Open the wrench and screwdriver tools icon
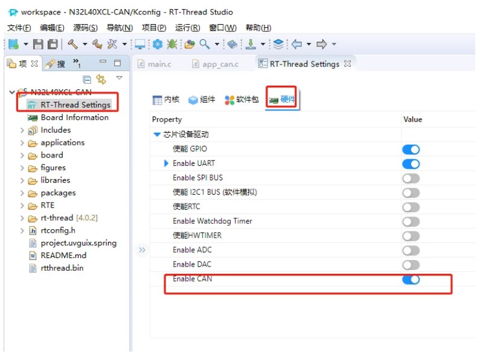Viewport: 477px width, 357px height. click(x=112, y=45)
